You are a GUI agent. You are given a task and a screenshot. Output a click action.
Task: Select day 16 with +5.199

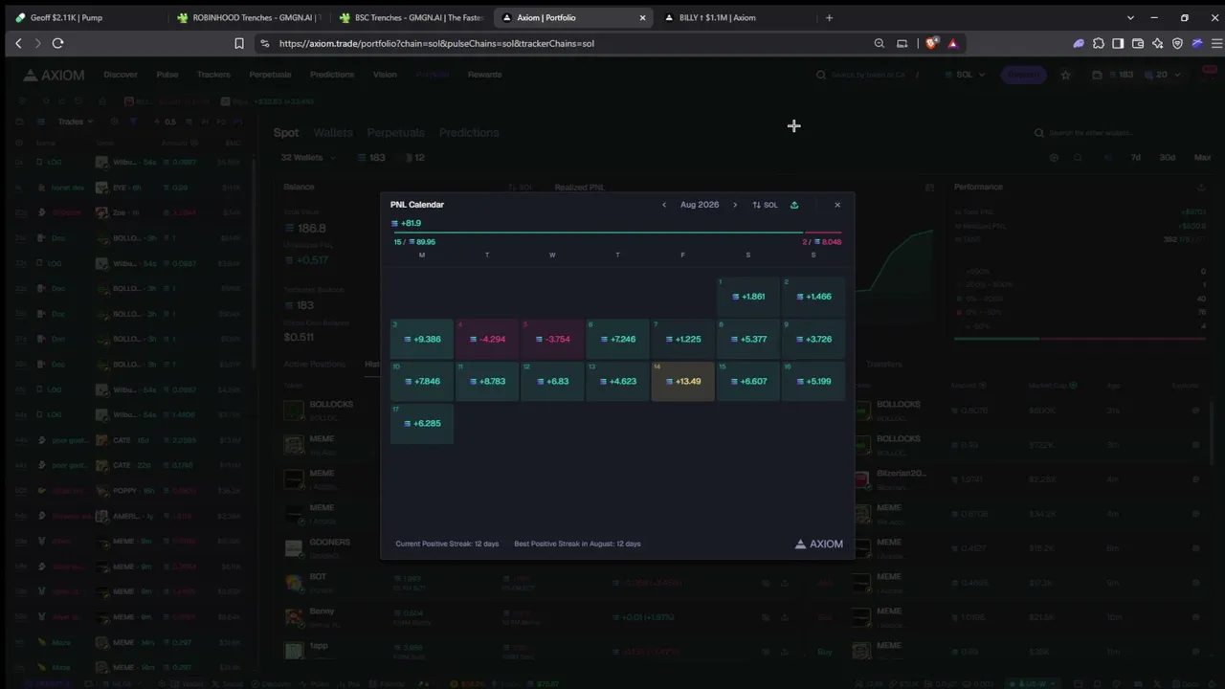tap(813, 381)
